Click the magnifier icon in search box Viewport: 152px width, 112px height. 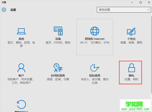(x=148, y=10)
